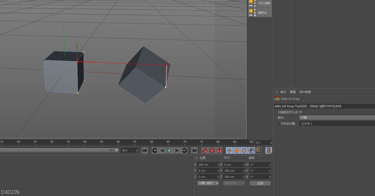Click the filmstrip icon at the toolbar end

269,150
